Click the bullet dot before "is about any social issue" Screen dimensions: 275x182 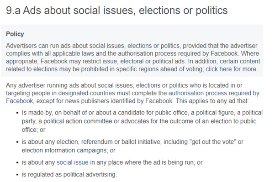coord(17,162)
